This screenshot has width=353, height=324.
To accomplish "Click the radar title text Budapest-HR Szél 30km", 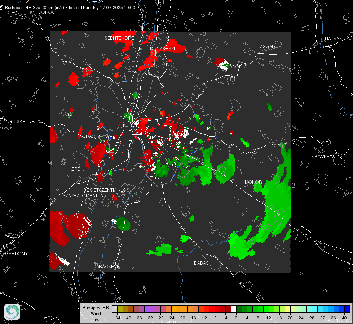I will (x=29, y=8).
